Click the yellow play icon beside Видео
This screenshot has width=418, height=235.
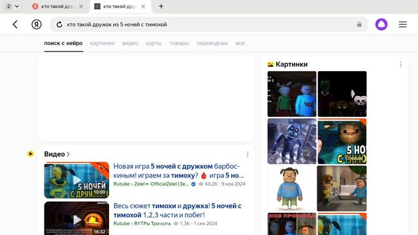(x=31, y=154)
